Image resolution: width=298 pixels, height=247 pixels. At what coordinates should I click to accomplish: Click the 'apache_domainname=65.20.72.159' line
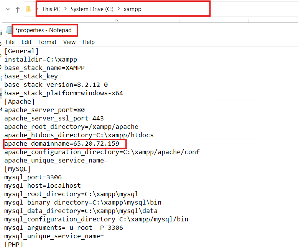[x=62, y=144]
